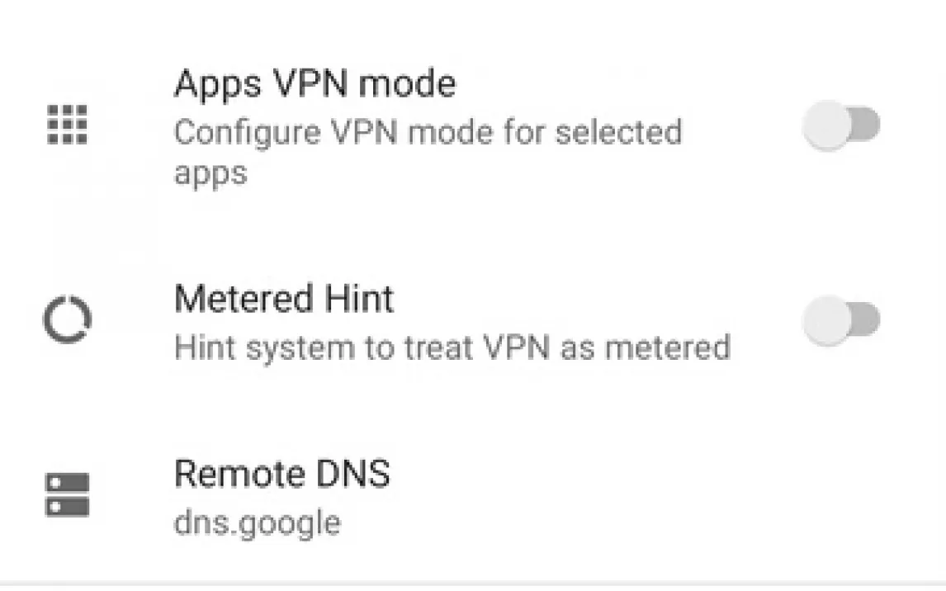The image size is (946, 591).
Task: Open the Remote DNS setting title
Action: coord(282,475)
